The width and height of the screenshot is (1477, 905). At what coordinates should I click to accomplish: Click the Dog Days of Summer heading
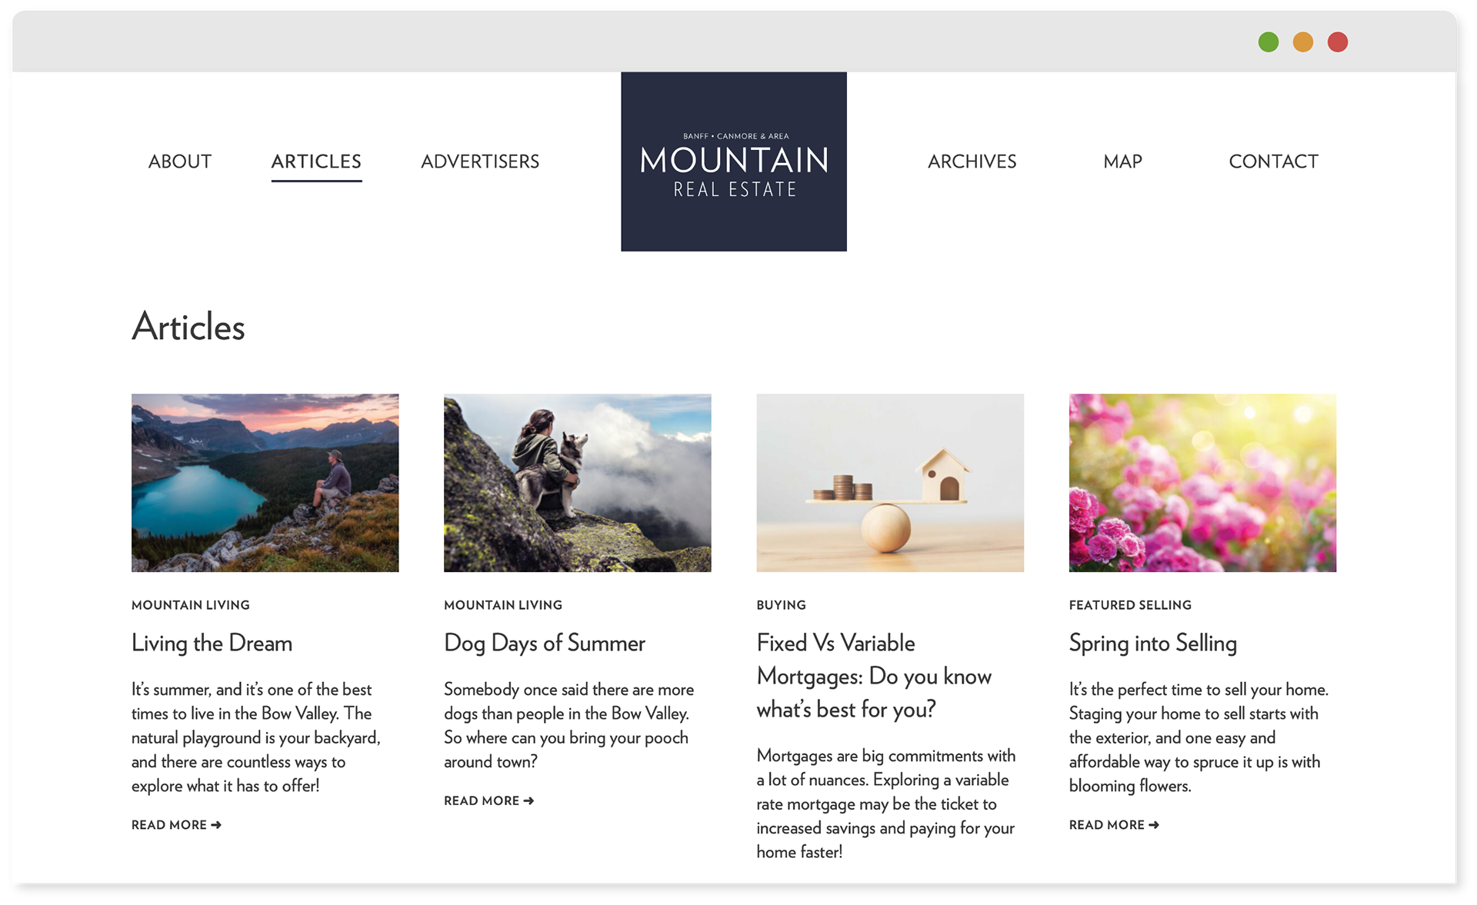545,643
